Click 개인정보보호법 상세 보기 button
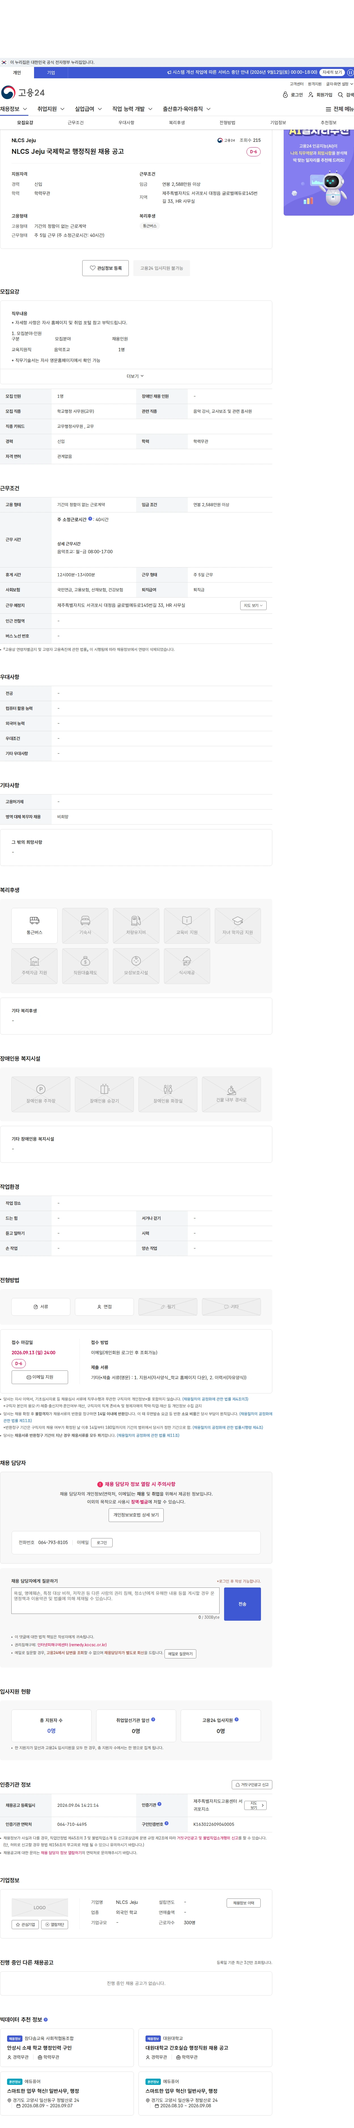 (136, 1515)
